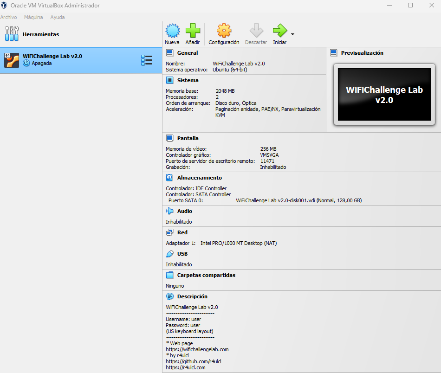Close the VirtualBox window
Viewport: 441px width, 373px height.
click(431, 6)
